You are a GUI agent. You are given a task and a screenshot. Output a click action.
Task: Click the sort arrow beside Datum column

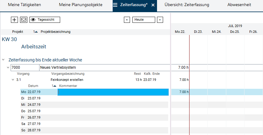click(54, 86)
